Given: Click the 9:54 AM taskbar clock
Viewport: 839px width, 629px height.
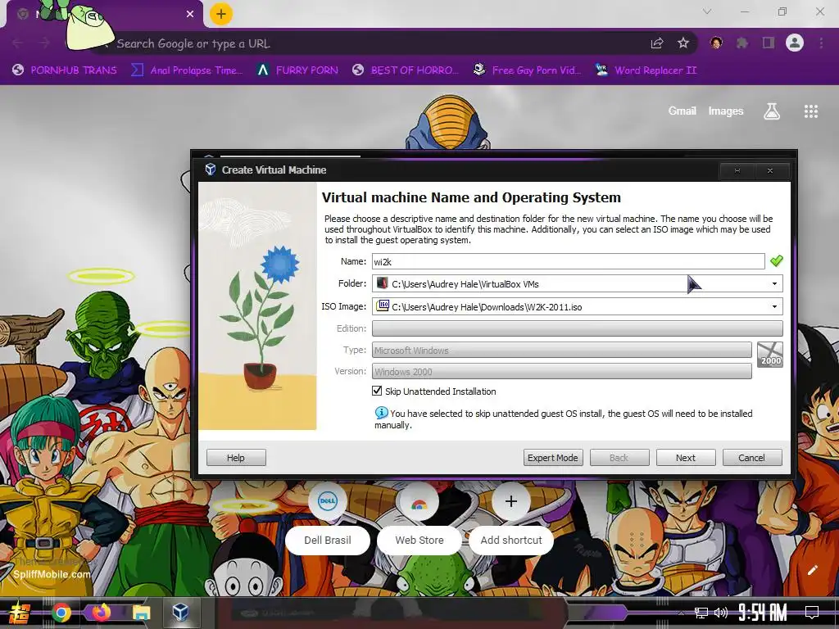Looking at the screenshot, I should (763, 613).
